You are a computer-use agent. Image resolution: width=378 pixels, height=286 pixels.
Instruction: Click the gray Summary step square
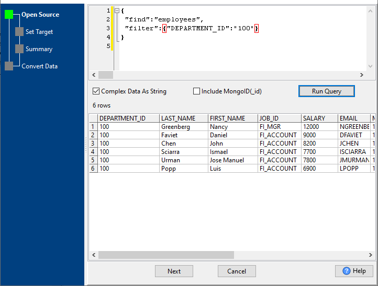tap(19, 49)
